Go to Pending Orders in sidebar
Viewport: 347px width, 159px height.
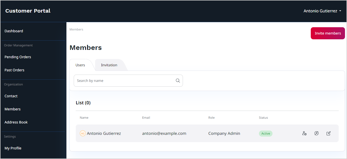[x=18, y=57]
